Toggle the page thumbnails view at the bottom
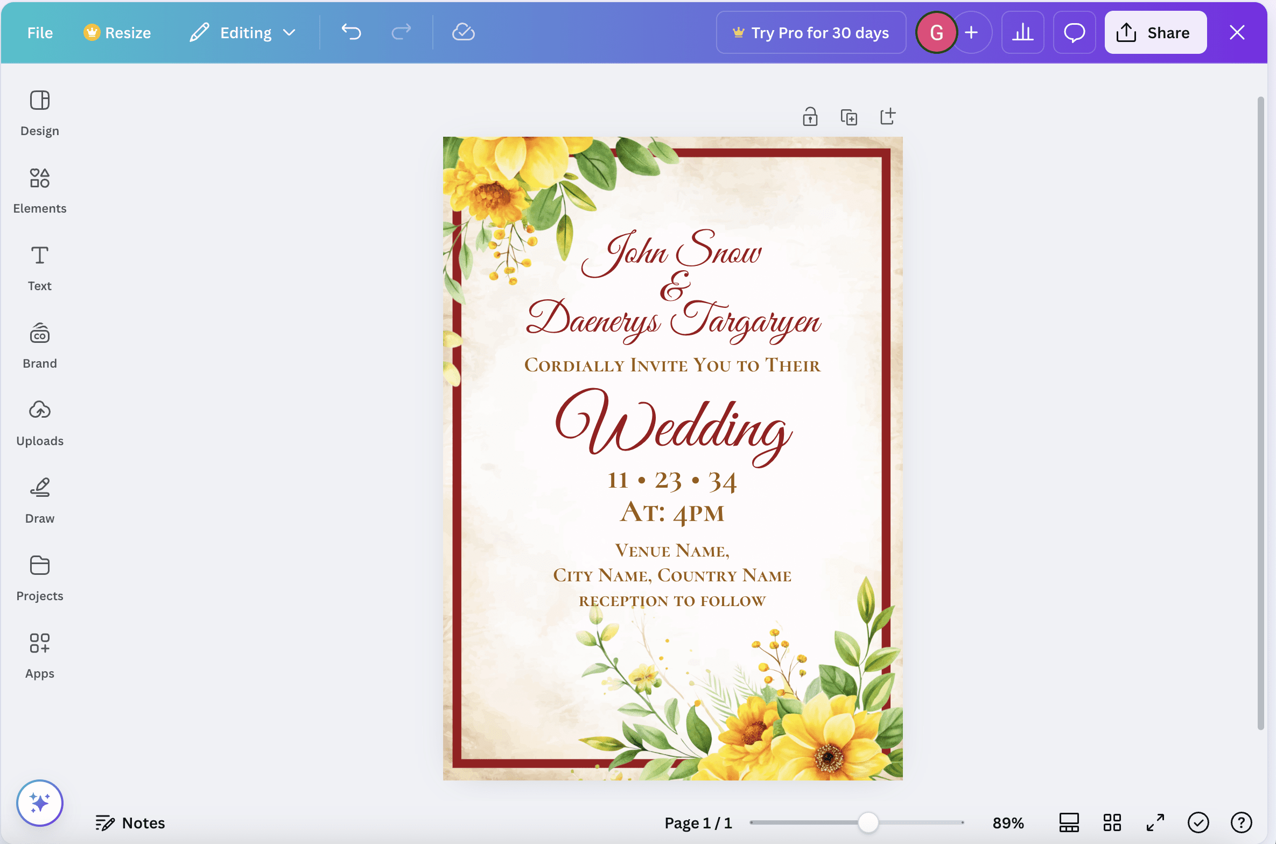 [1069, 822]
